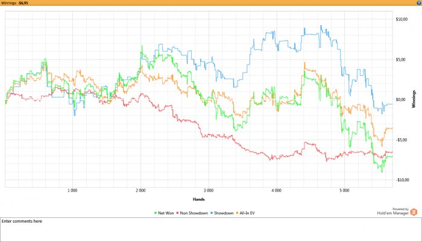The height and width of the screenshot is (242, 422).
Task: Click the Winnings: -$6,95 header text
Action: 14,3
